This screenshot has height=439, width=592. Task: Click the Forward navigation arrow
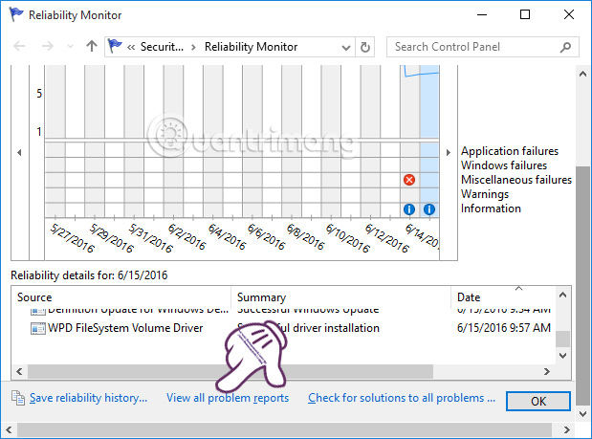[x=48, y=47]
